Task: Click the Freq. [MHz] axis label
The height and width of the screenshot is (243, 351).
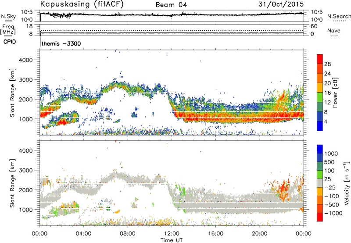Action: [8, 29]
